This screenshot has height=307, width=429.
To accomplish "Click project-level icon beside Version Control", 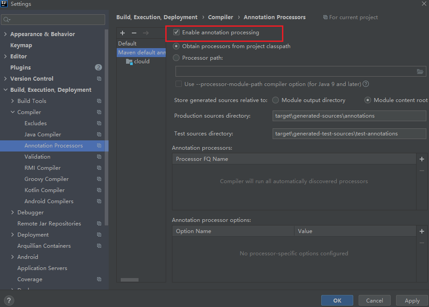I will pos(99,78).
